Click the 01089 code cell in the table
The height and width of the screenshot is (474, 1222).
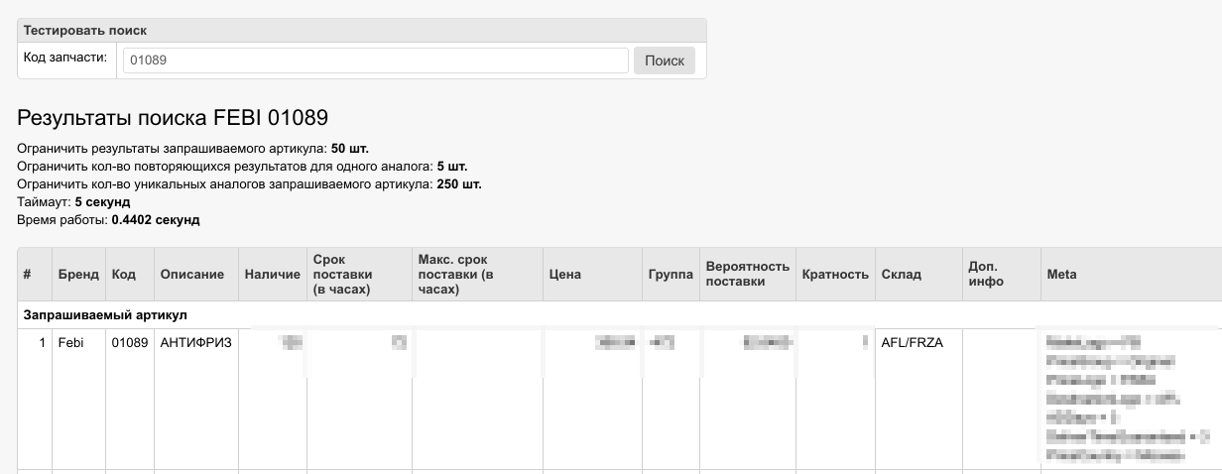[129, 343]
